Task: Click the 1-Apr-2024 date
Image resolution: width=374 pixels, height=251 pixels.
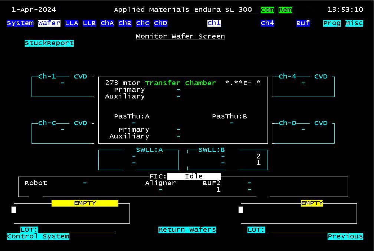Action: (34, 10)
